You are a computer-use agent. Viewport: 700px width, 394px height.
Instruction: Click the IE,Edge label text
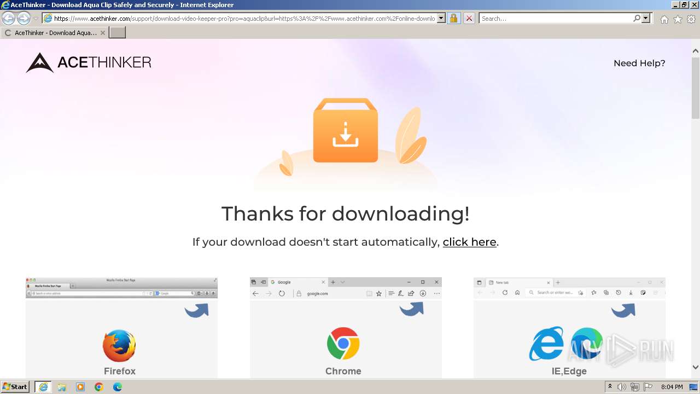coord(569,371)
